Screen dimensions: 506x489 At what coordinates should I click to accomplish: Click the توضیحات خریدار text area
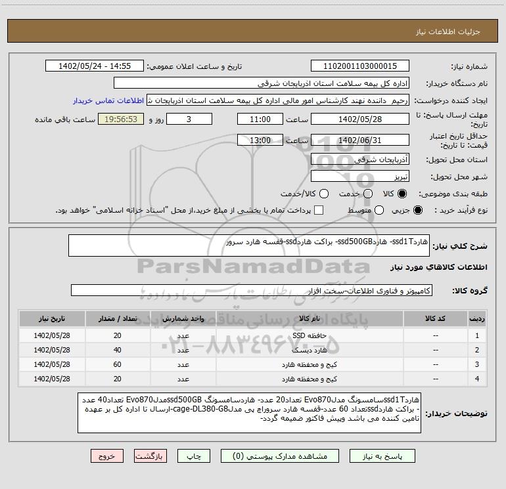click(250, 413)
